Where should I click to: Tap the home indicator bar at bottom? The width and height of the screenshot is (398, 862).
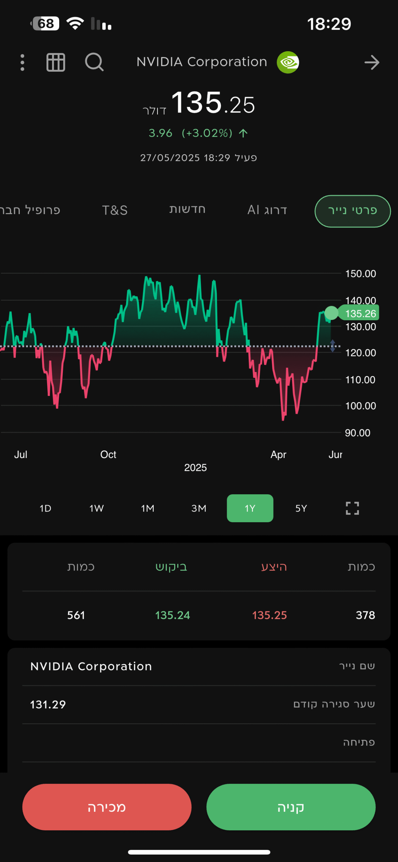pyautogui.click(x=199, y=852)
